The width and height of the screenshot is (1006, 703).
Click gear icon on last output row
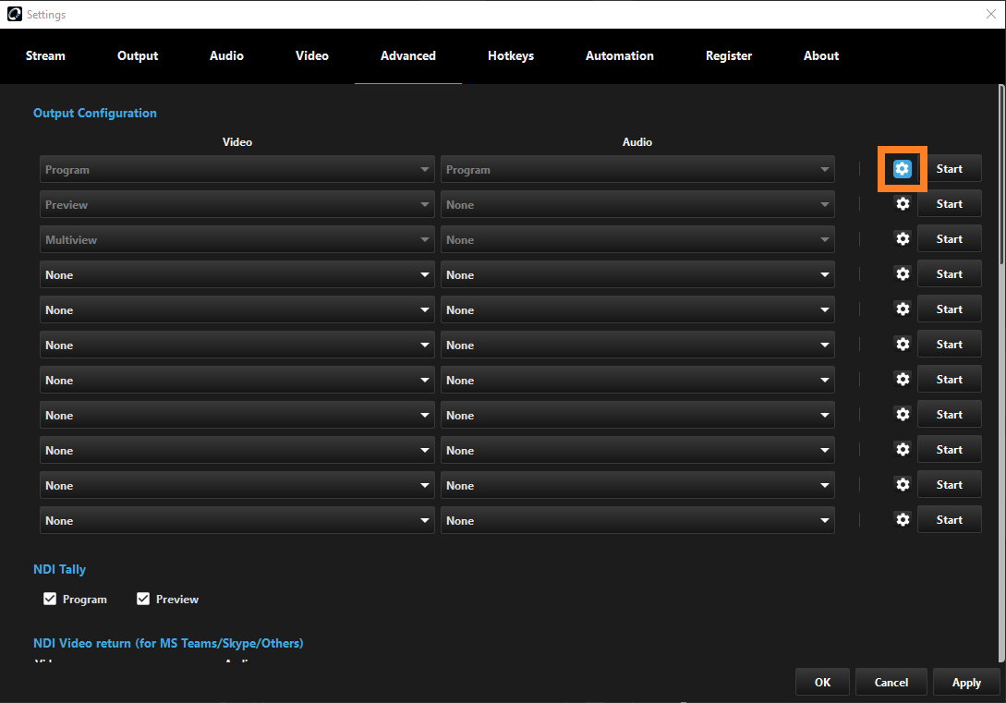(x=903, y=520)
